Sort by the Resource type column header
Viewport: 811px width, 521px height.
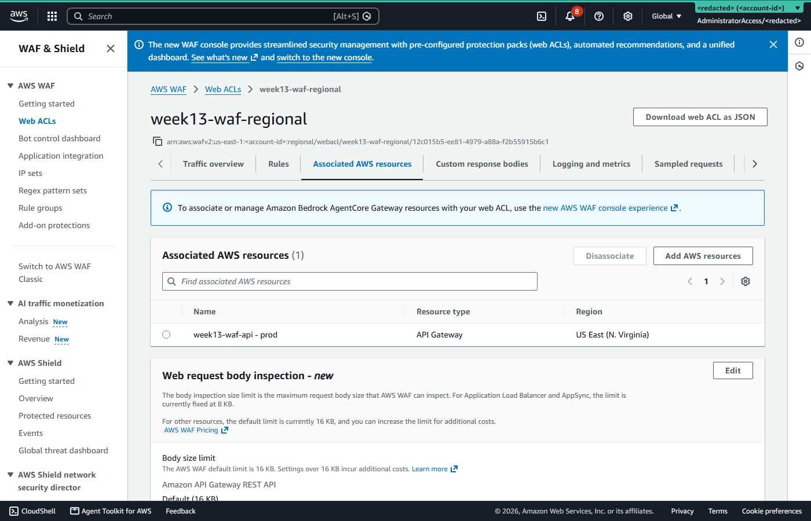tap(443, 311)
